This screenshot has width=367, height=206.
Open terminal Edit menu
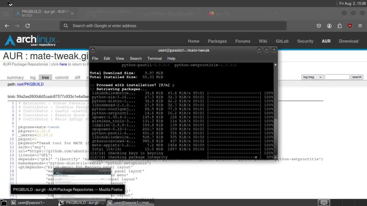107,58
